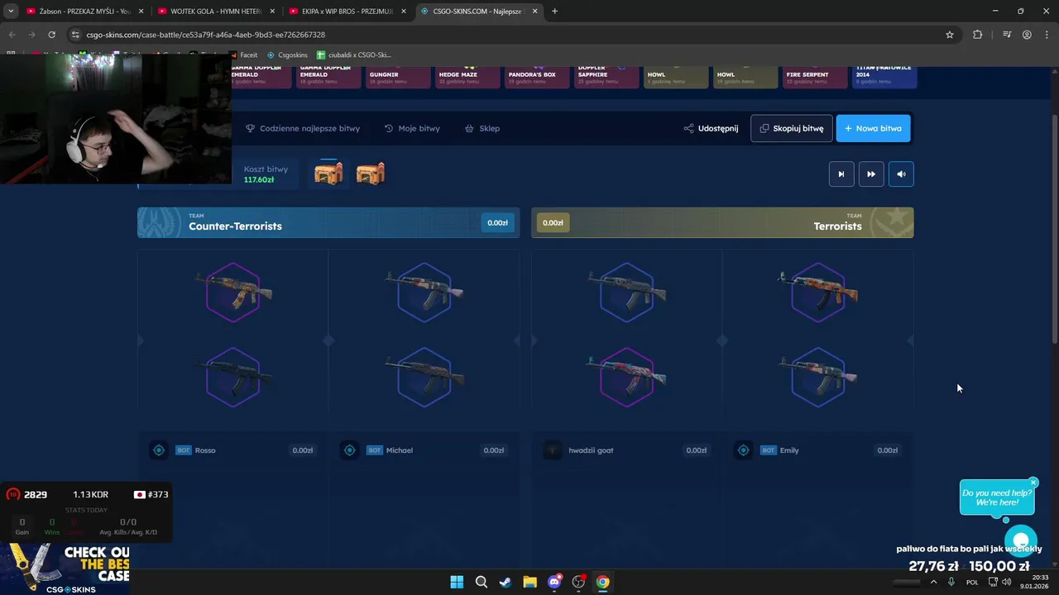The width and height of the screenshot is (1059, 595).
Task: Reload the page
Action: click(51, 35)
